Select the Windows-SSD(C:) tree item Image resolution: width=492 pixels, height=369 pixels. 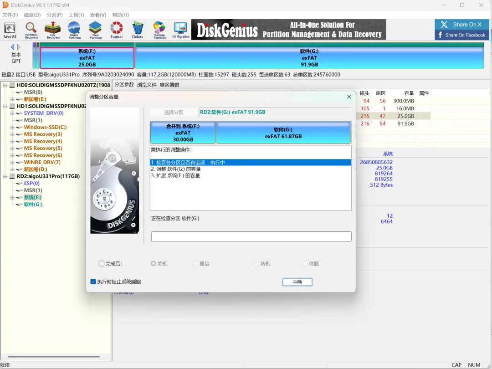point(45,127)
